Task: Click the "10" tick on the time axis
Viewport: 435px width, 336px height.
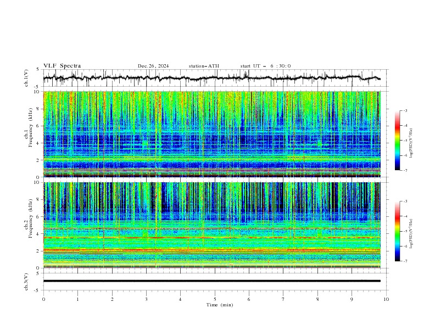Action: (386, 299)
